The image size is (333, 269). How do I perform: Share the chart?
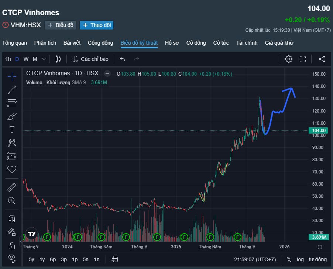(x=322, y=59)
